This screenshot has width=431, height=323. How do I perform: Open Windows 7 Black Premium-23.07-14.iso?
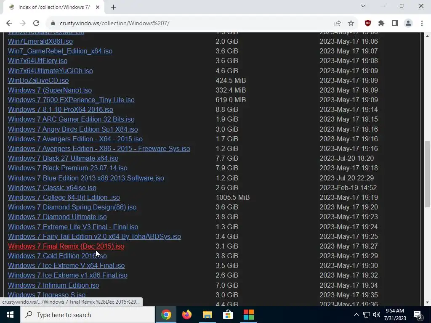68,168
